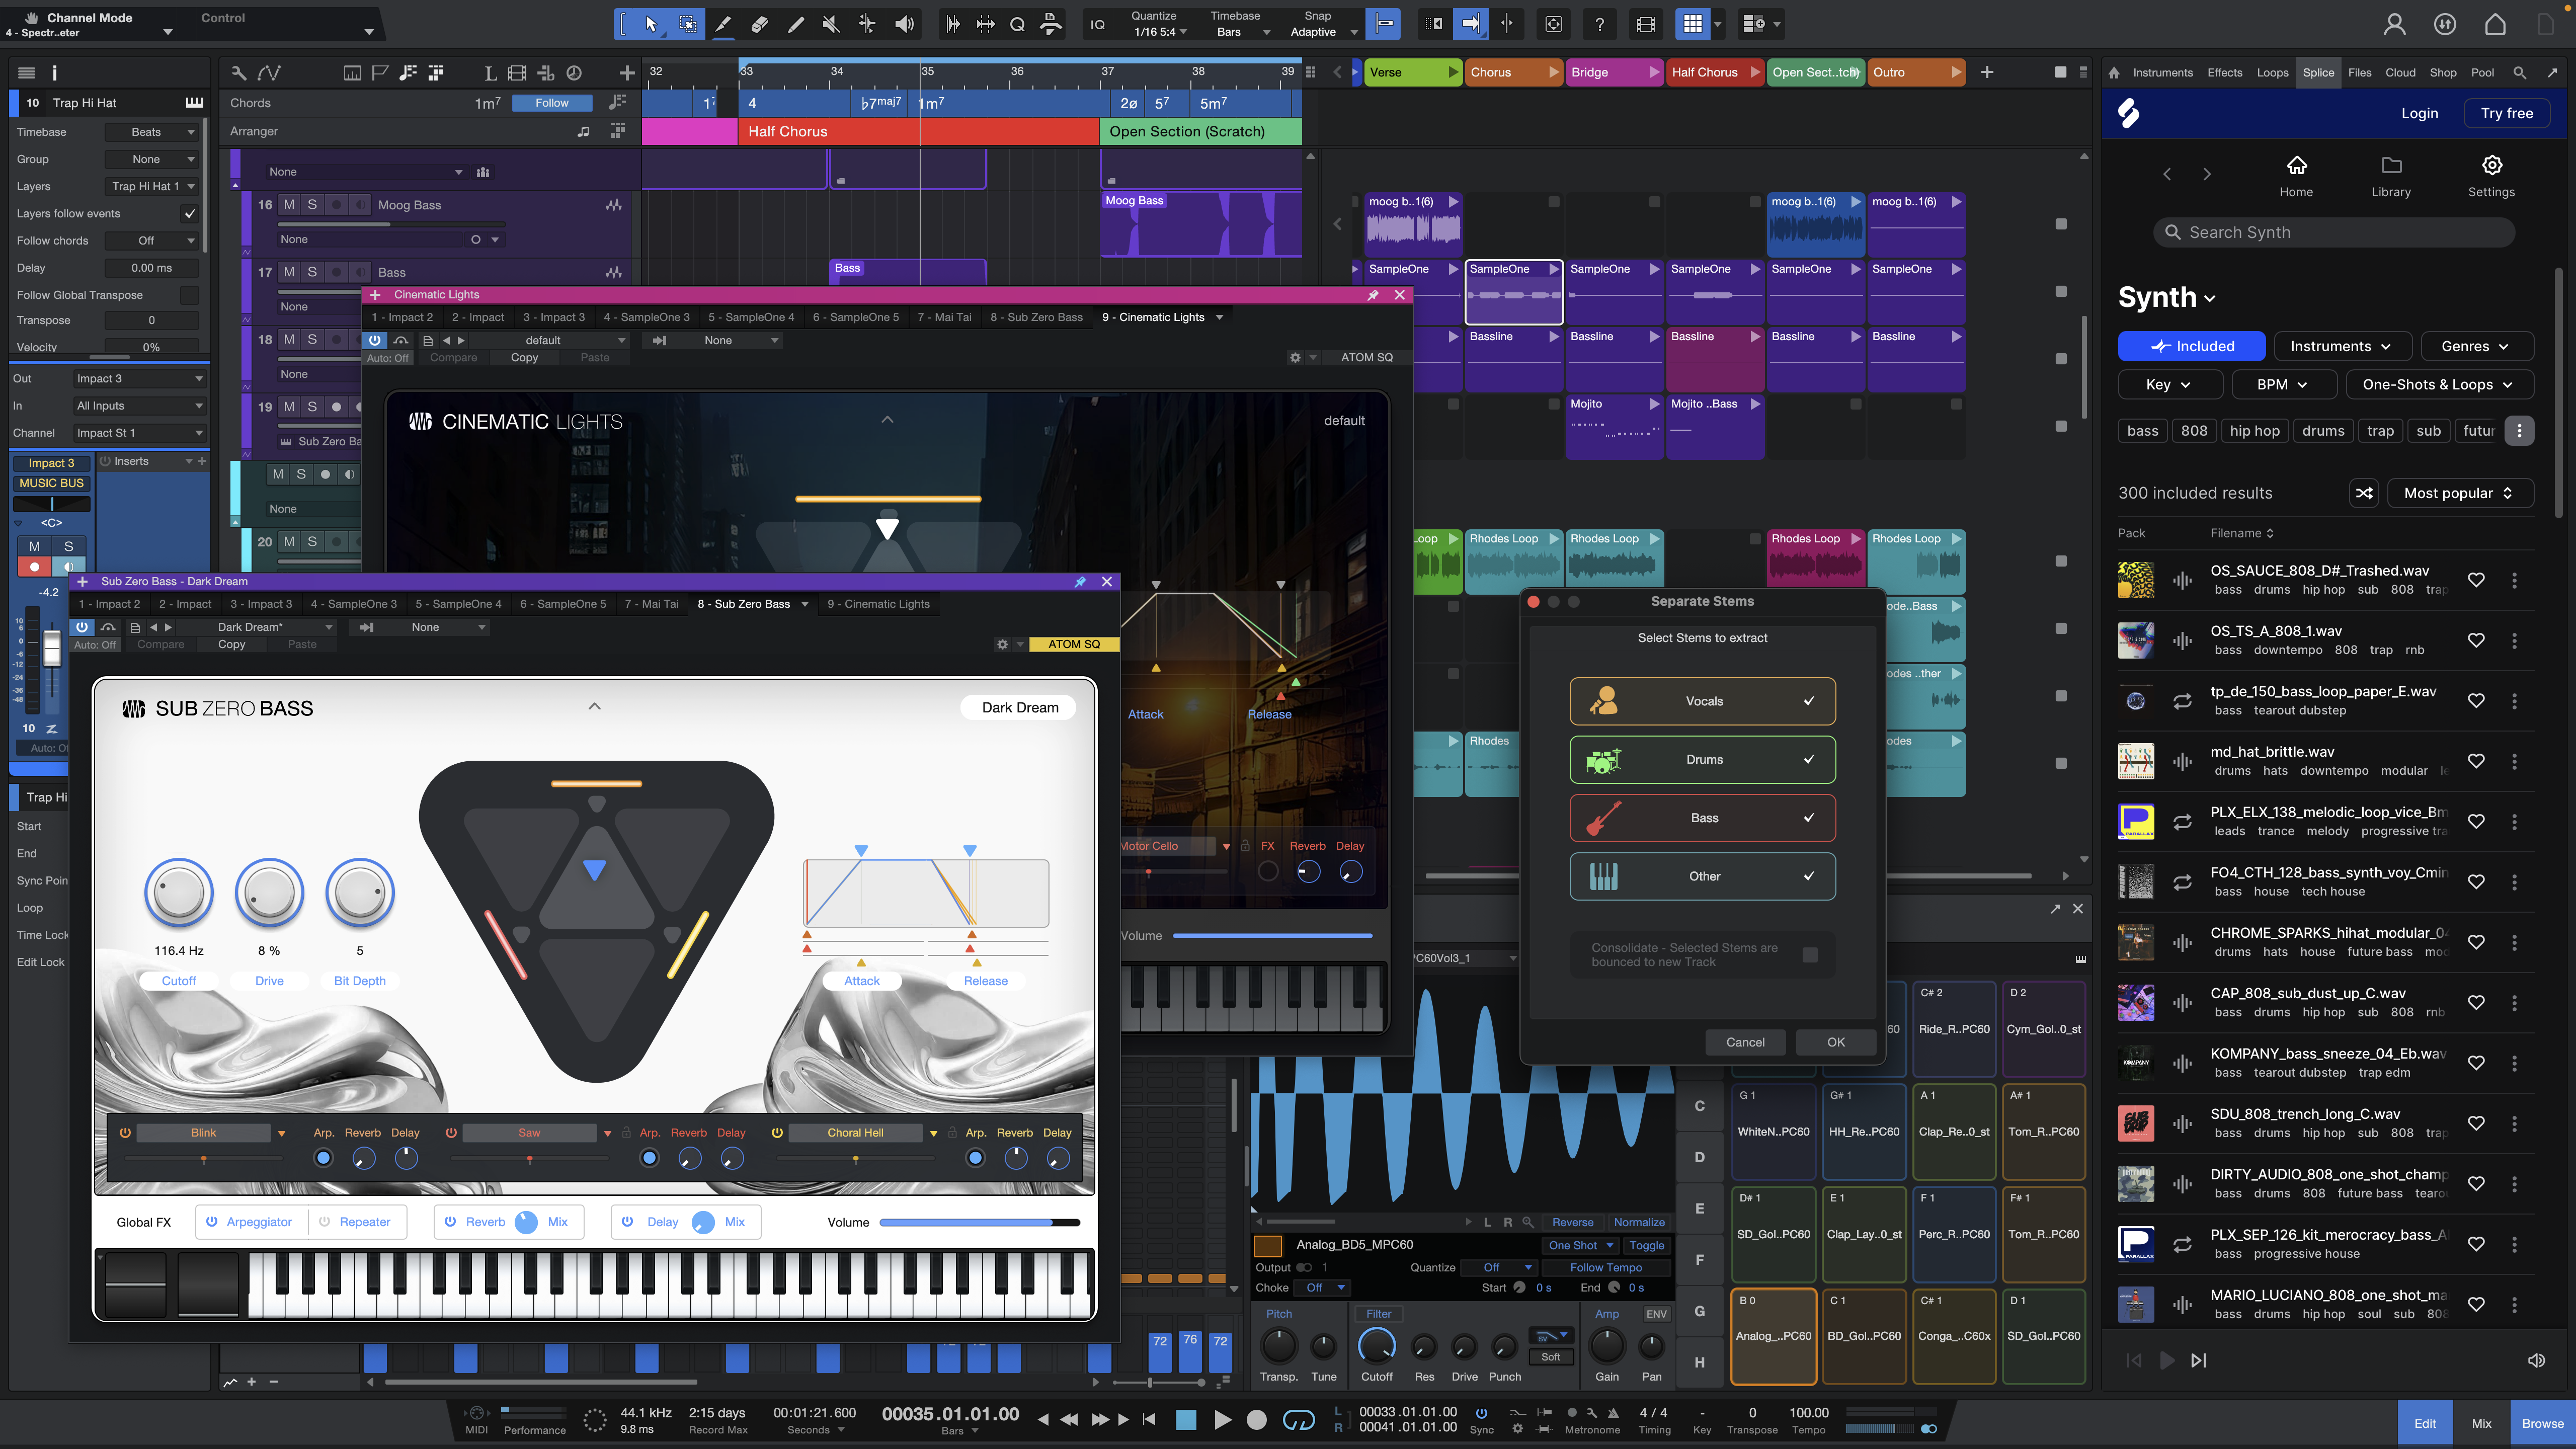The width and height of the screenshot is (2576, 1449).
Task: Cancel the Separate Stems dialog
Action: click(x=1745, y=1042)
